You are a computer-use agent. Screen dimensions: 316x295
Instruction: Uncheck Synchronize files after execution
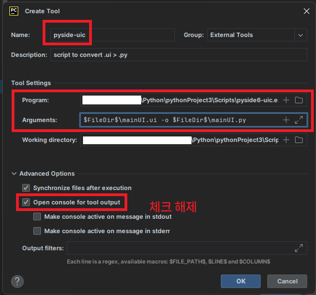pos(26,188)
